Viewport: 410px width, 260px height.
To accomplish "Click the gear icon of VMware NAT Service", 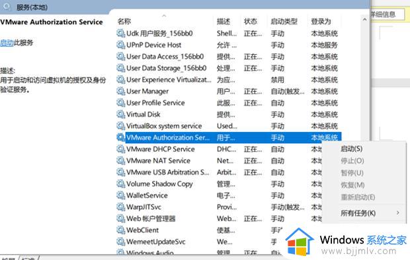I will (120, 160).
